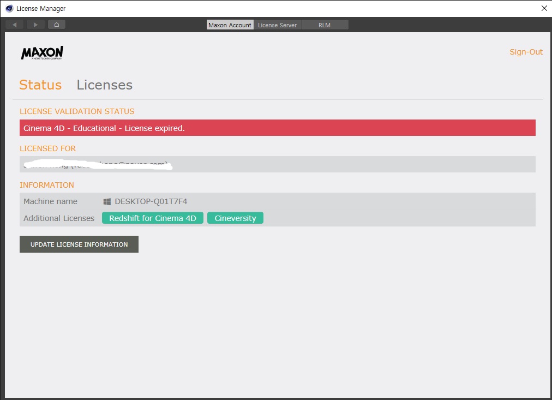The width and height of the screenshot is (552, 400).
Task: Select the RLM tab
Action: tap(325, 25)
